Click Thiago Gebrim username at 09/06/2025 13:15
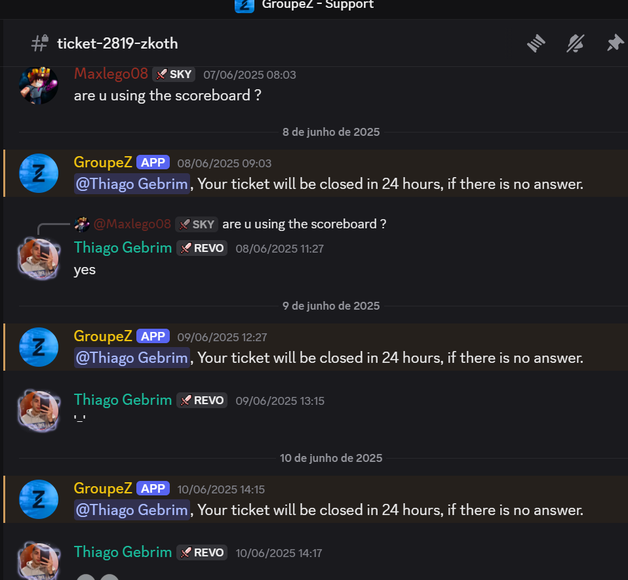The width and height of the screenshot is (628, 580). (x=123, y=400)
